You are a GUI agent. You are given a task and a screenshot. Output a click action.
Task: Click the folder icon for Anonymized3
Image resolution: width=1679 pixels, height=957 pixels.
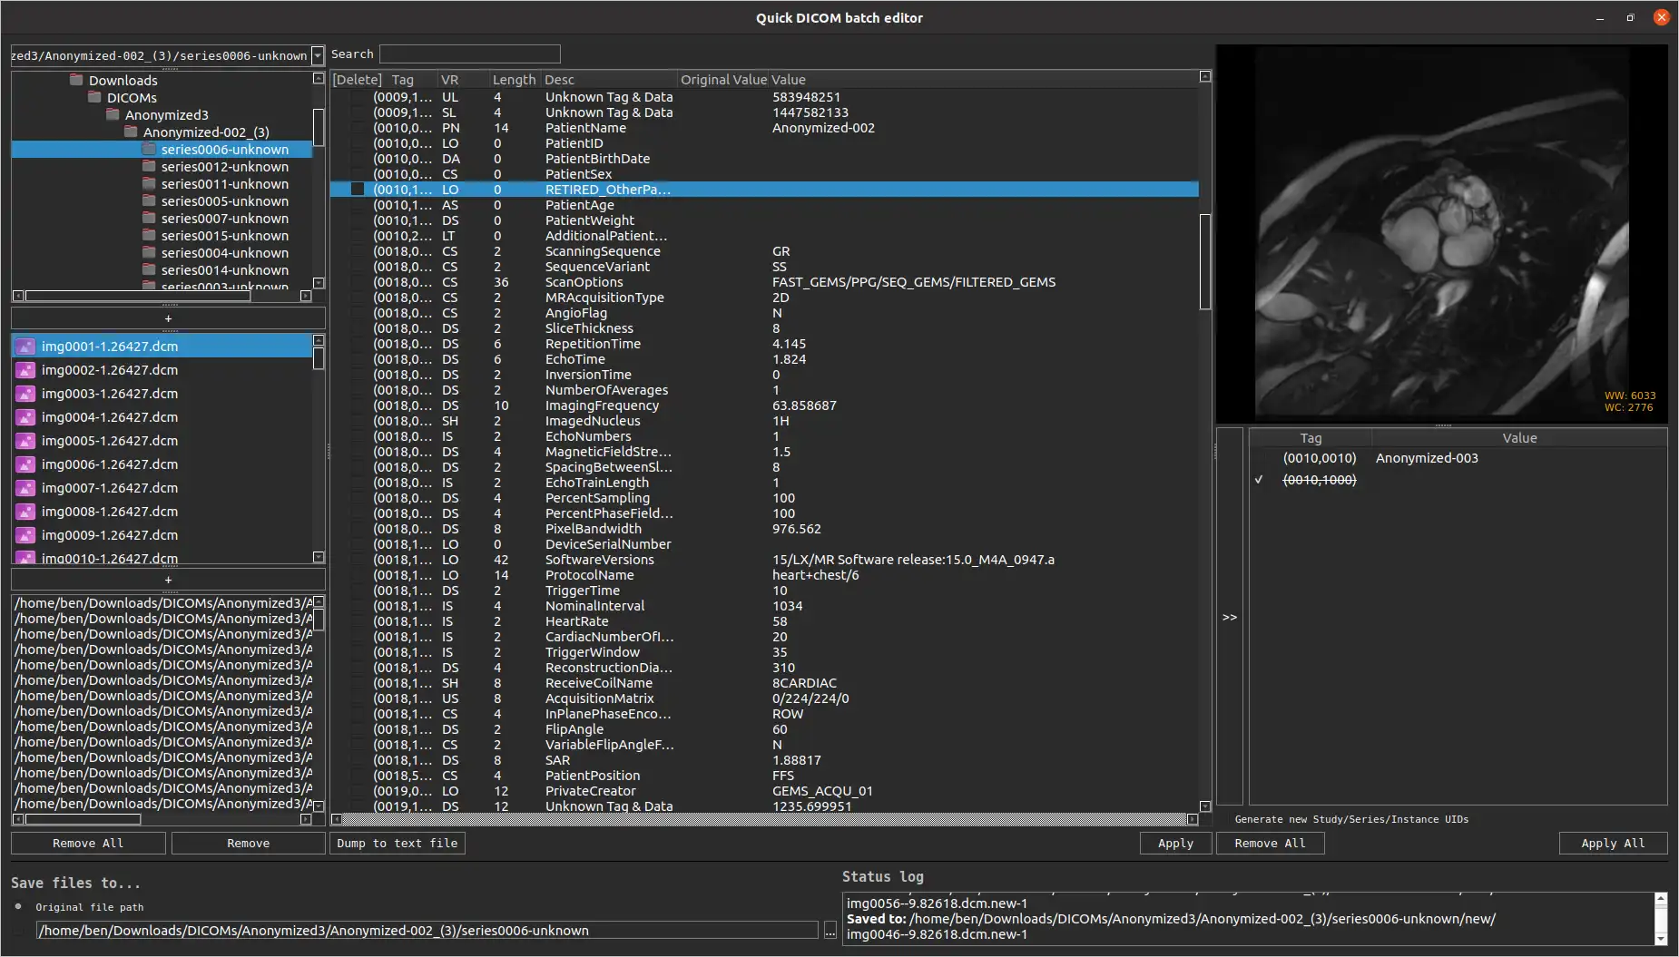click(113, 114)
